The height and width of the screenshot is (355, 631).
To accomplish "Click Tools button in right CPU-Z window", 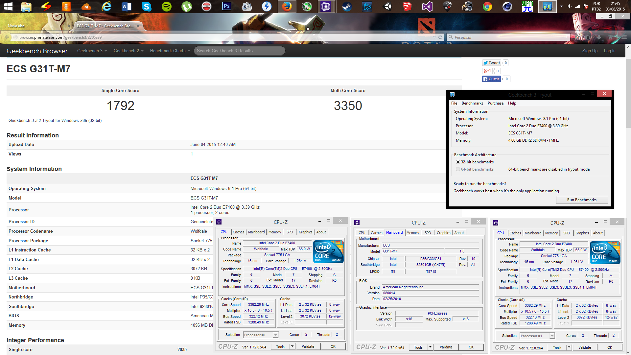I will click(x=557, y=347).
